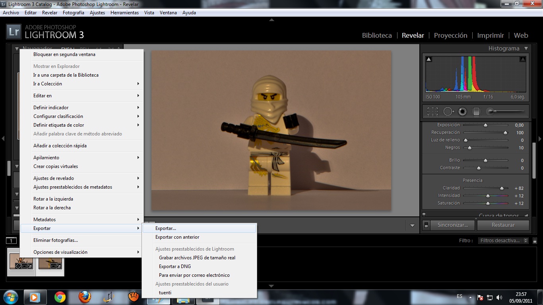Open the toolbar options dropdown arrow
Viewport: 543px width, 305px height.
pos(412,225)
